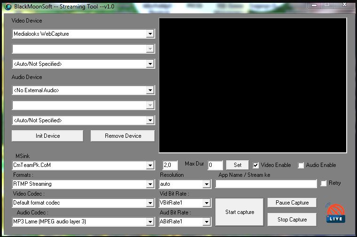This screenshot has height=237, width=357.
Task: Minimize the Streaming Tool window
Action: coord(314,5)
